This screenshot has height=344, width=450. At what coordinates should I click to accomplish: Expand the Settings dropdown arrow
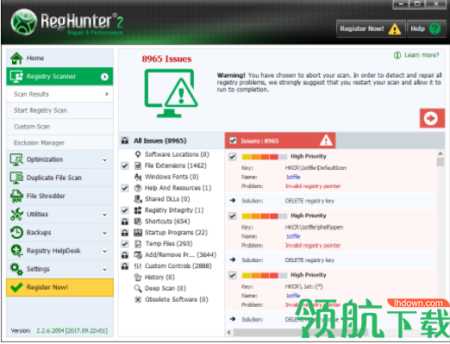click(x=104, y=270)
